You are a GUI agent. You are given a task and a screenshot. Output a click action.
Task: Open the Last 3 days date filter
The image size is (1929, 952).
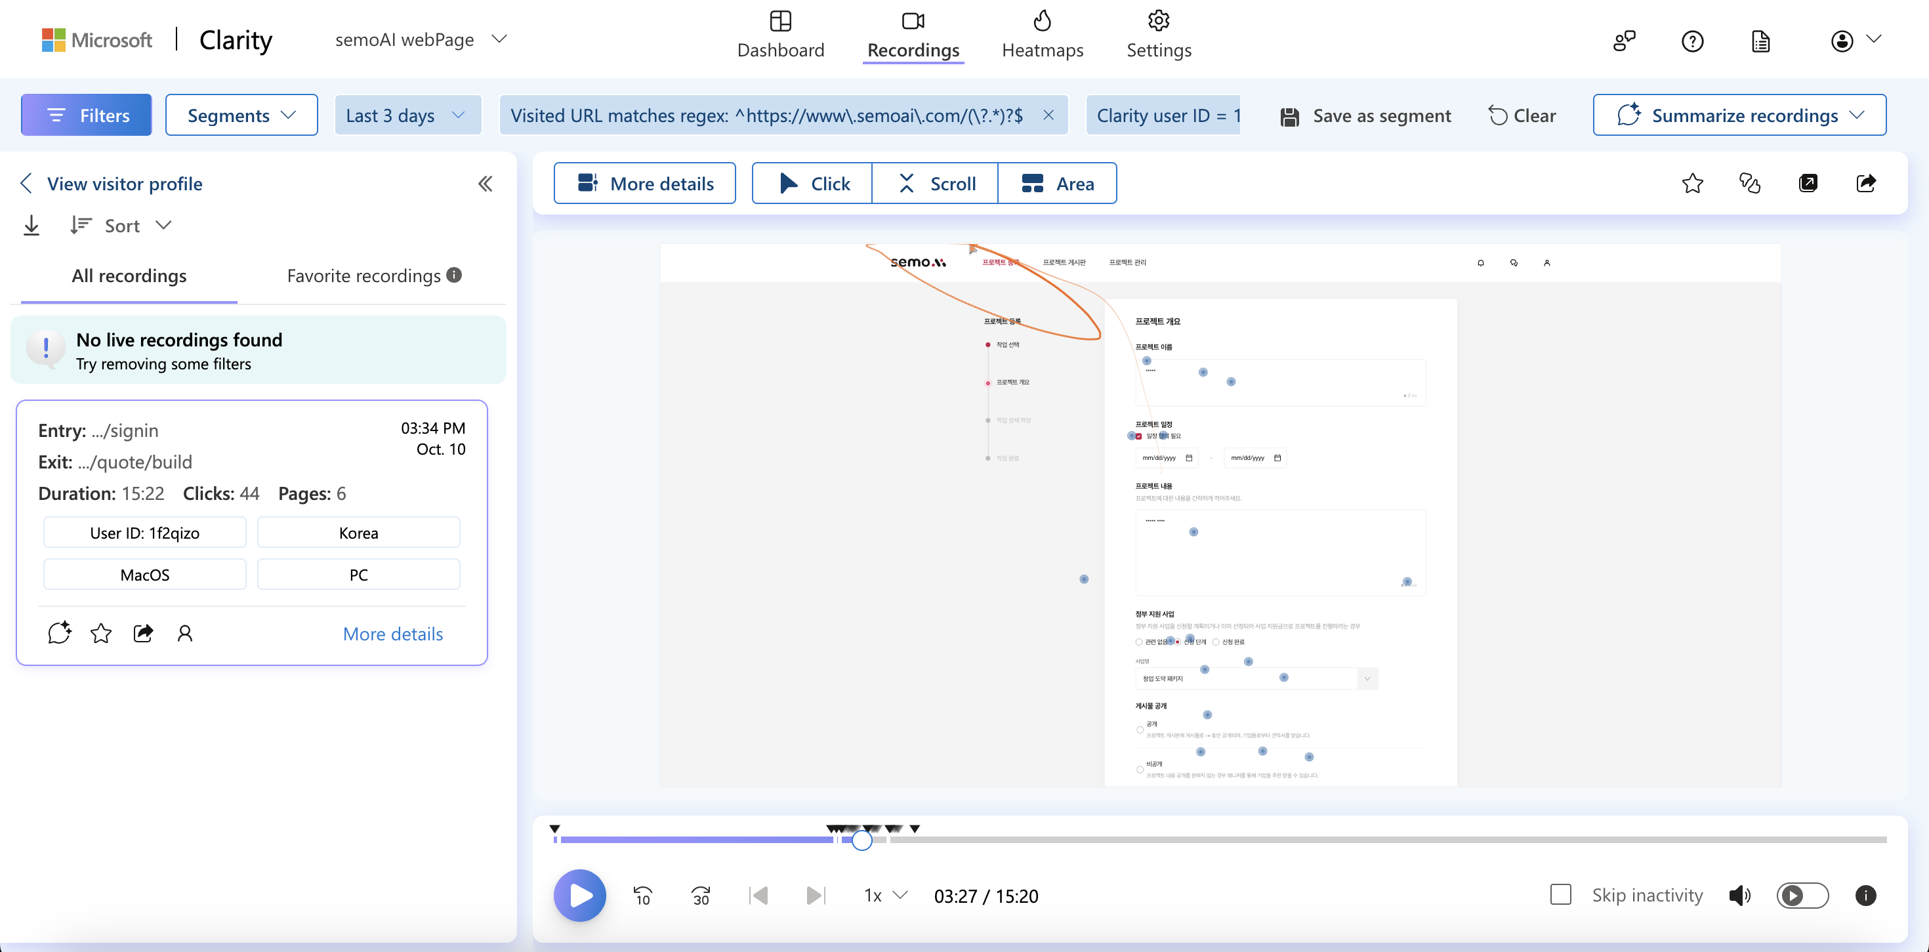click(x=407, y=115)
